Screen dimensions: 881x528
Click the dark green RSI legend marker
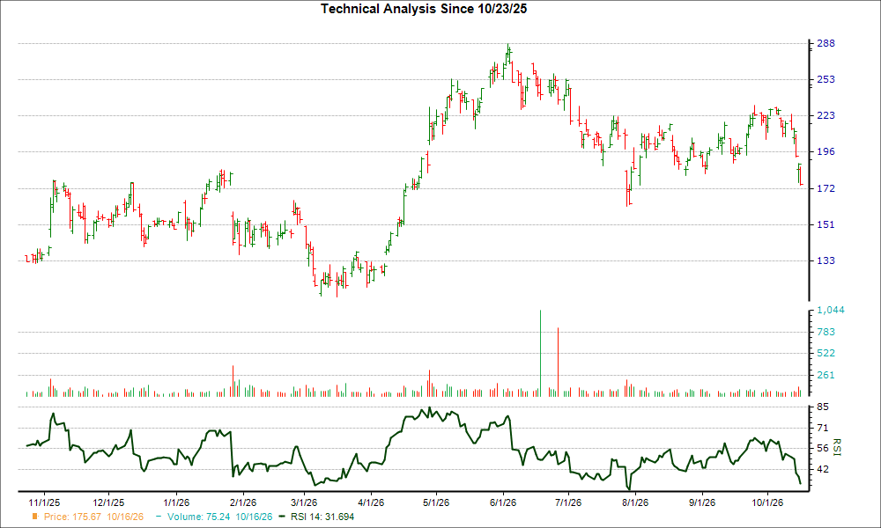[x=282, y=517]
